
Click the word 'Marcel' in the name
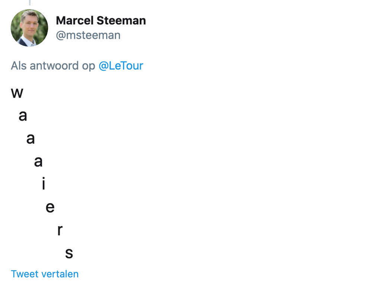[75, 20]
